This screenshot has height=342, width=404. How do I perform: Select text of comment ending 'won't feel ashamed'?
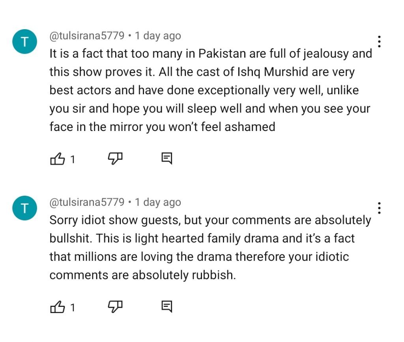211,90
